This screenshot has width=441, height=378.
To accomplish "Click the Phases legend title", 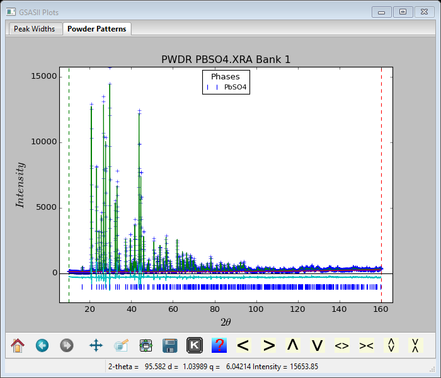I will pyautogui.click(x=226, y=76).
